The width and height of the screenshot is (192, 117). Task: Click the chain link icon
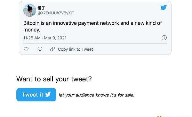point(52,49)
